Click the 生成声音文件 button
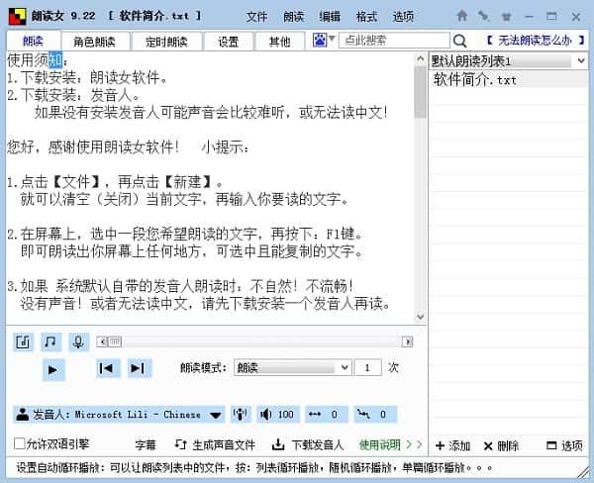The width and height of the screenshot is (594, 483). click(x=216, y=445)
